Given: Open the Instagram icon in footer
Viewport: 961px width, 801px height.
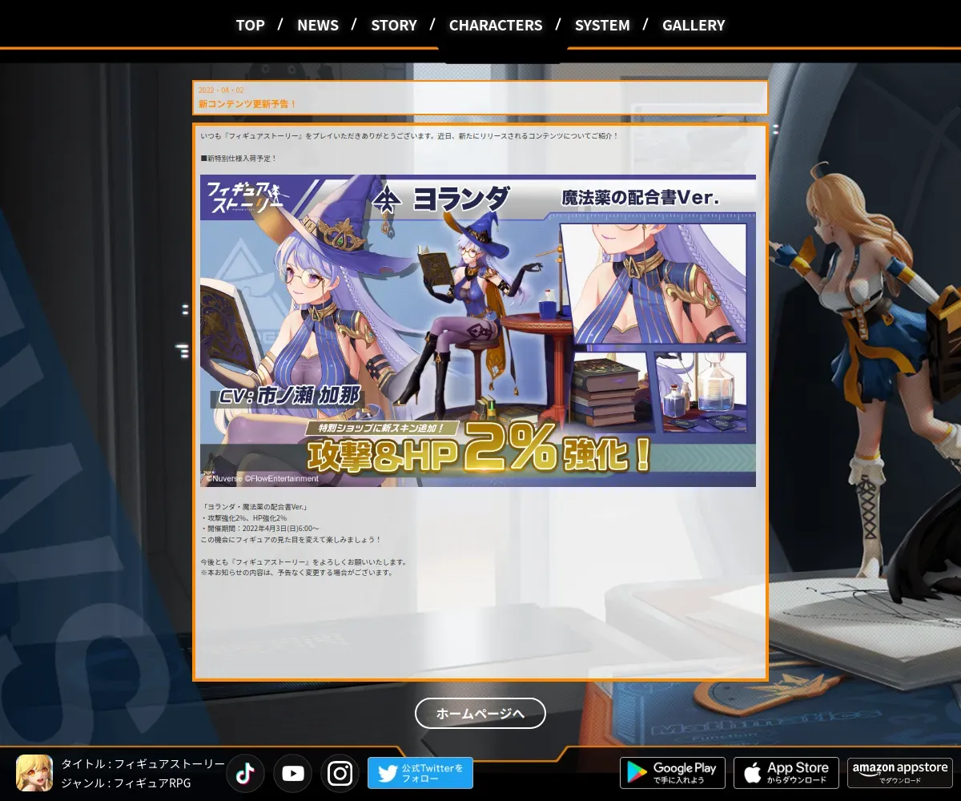Looking at the screenshot, I should pyautogui.click(x=340, y=773).
